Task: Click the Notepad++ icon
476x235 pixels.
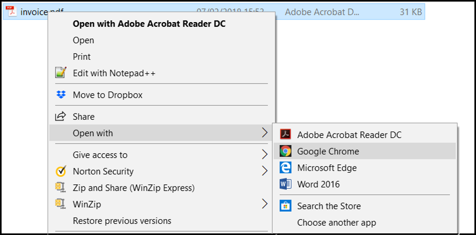Action: [x=61, y=73]
